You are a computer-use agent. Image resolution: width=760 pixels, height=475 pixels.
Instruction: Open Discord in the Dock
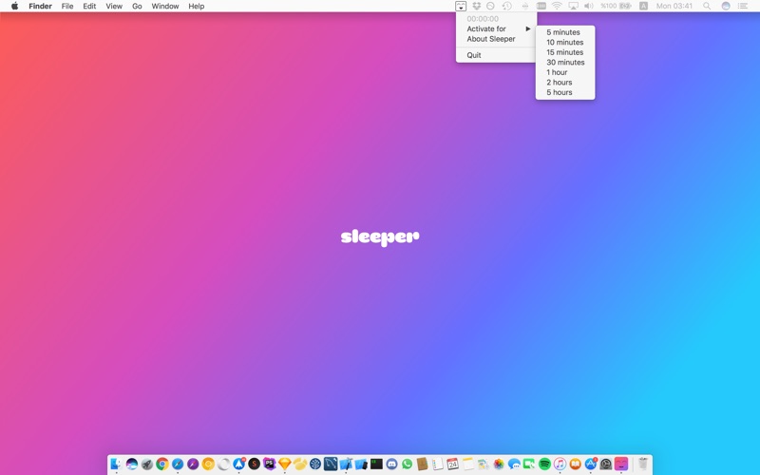[x=391, y=464]
